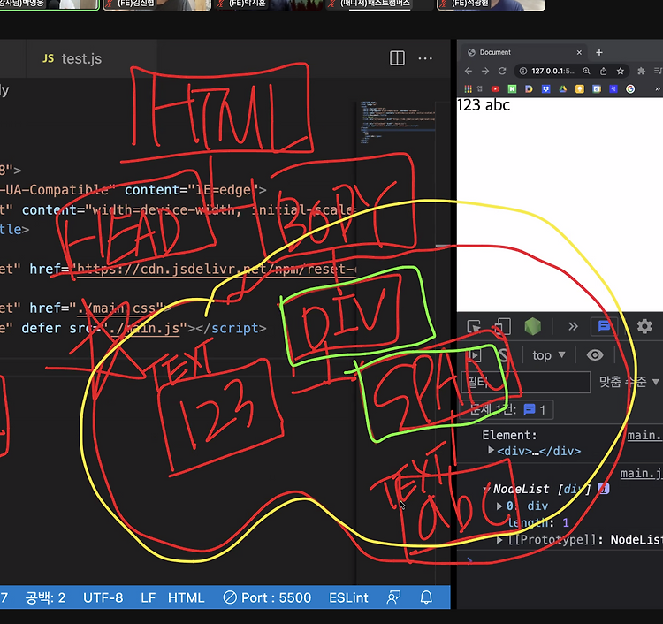The height and width of the screenshot is (624, 663).
Task: Go back in the browser
Action: [x=468, y=71]
